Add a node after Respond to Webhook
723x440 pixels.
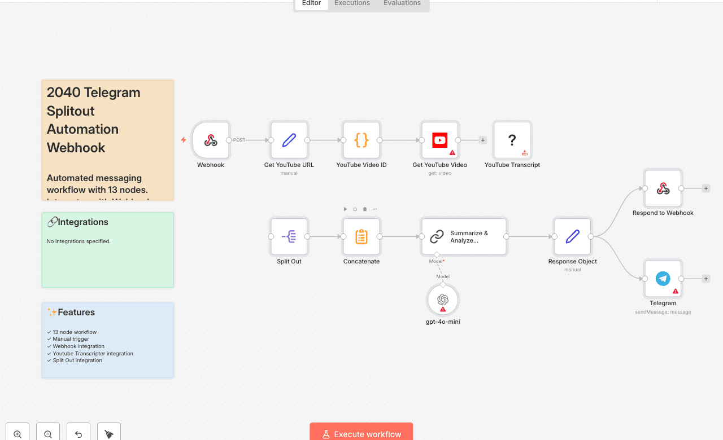click(705, 188)
